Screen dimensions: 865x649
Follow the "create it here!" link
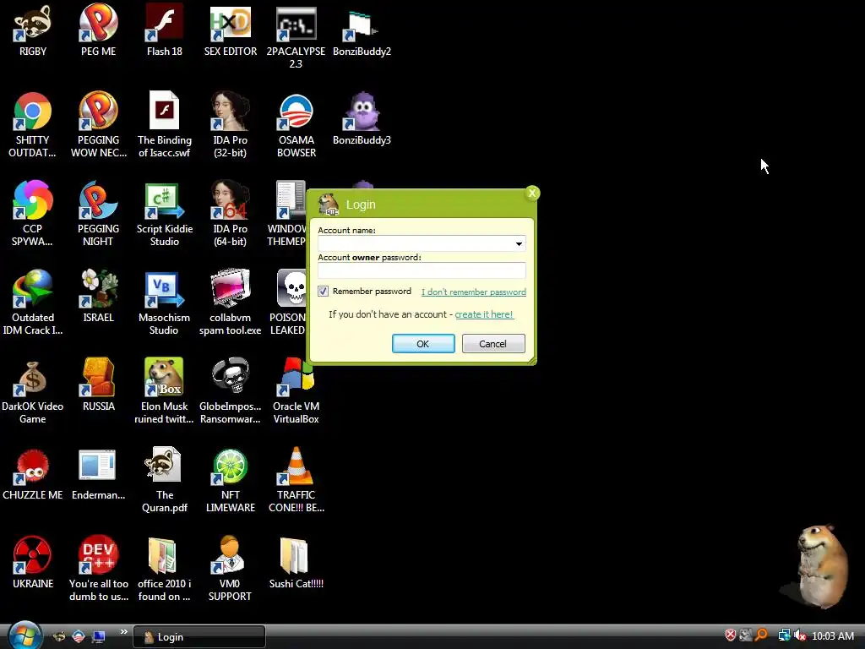click(484, 314)
